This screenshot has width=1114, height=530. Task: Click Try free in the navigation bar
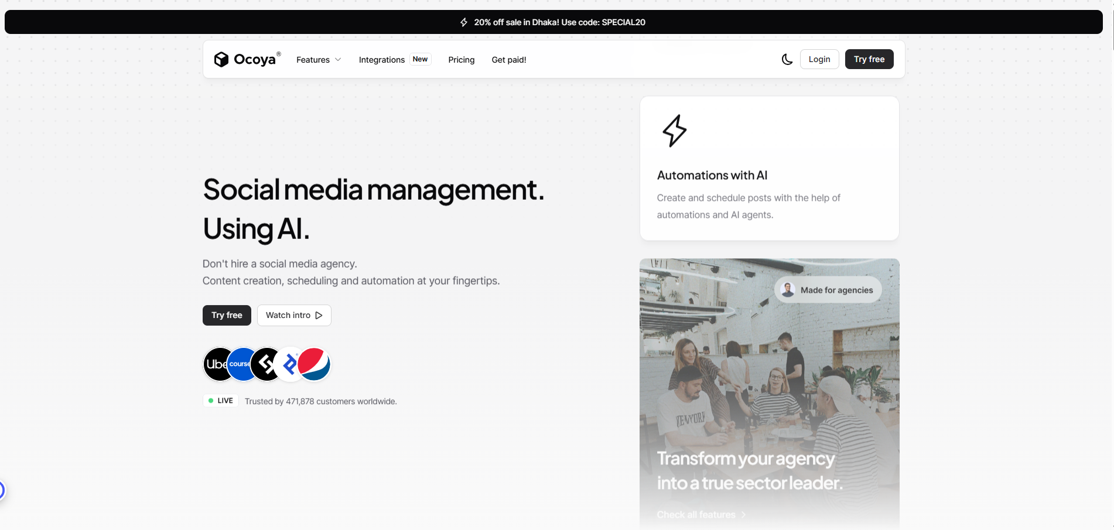pyautogui.click(x=869, y=59)
